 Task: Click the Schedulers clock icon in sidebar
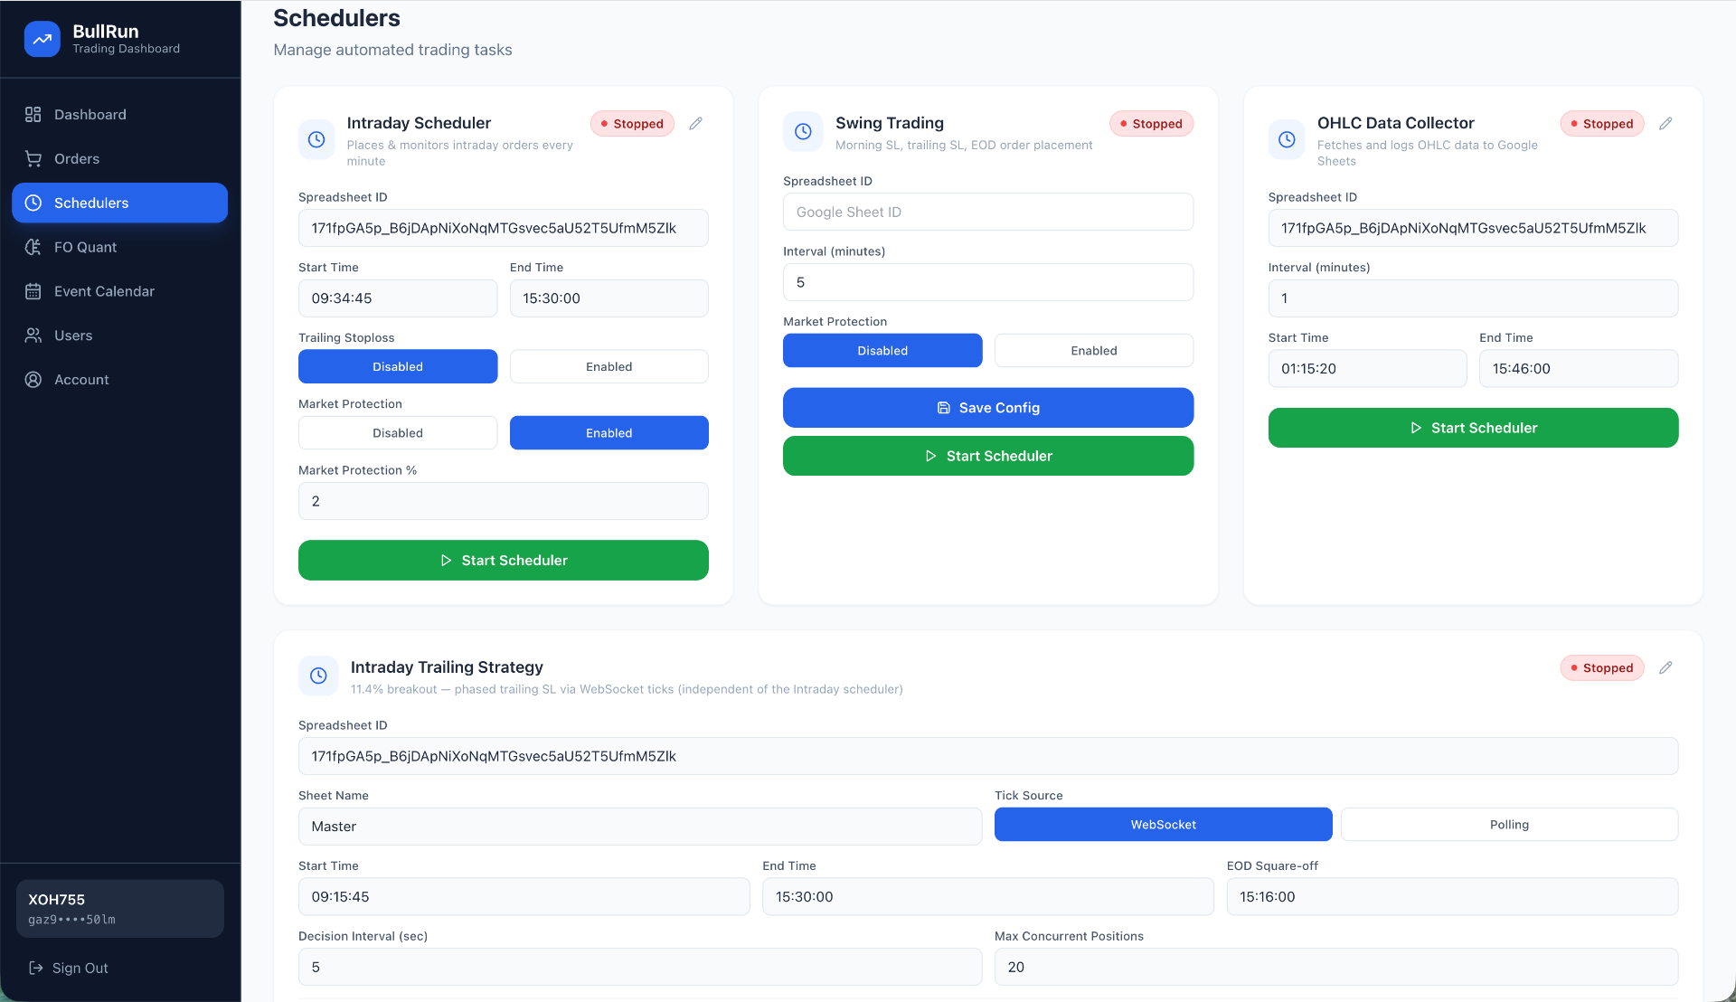[x=33, y=203]
